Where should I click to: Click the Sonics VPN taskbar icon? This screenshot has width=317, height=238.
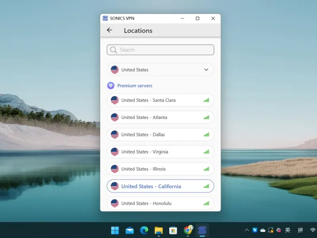coord(202,230)
